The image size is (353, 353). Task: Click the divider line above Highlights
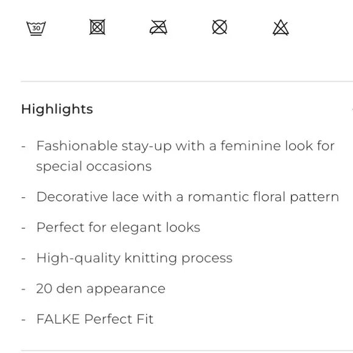187,82
